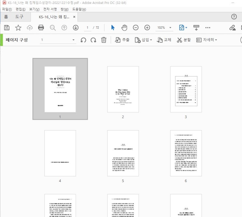Upload the file with the cloud arrow icon

30,28
